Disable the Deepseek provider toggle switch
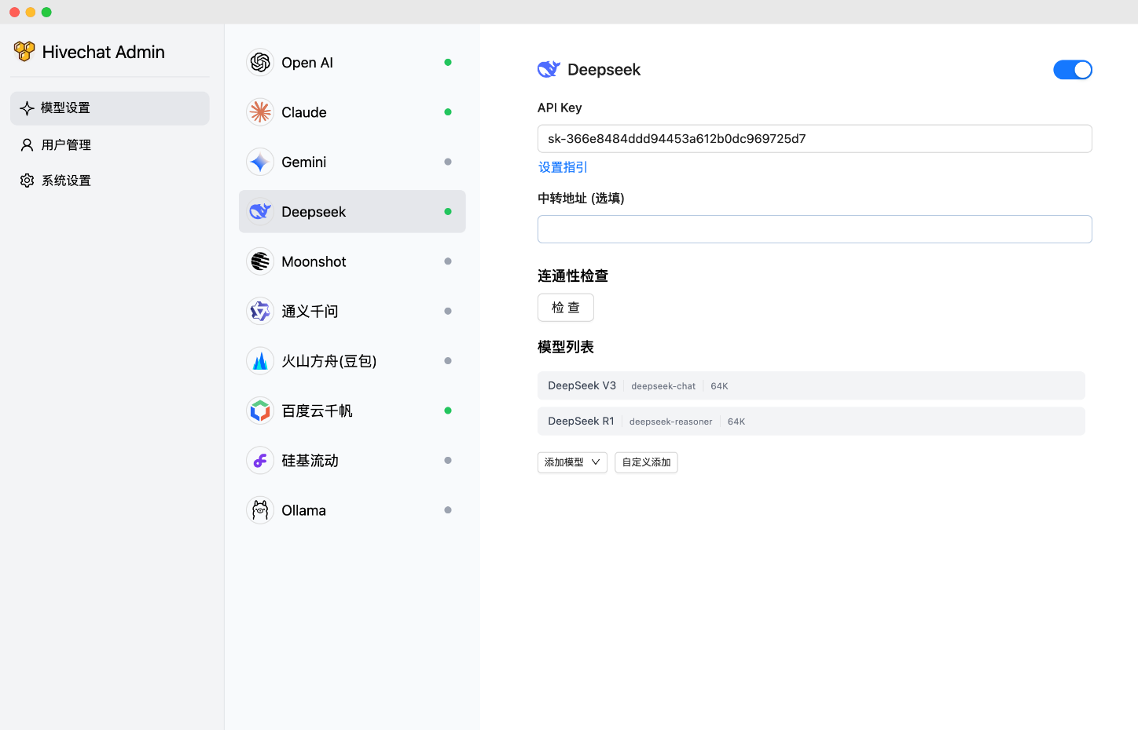This screenshot has width=1138, height=730. 1072,70
